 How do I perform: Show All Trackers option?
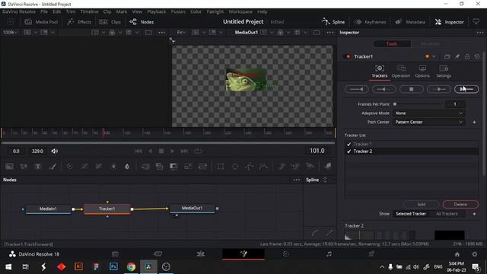tap(447, 214)
